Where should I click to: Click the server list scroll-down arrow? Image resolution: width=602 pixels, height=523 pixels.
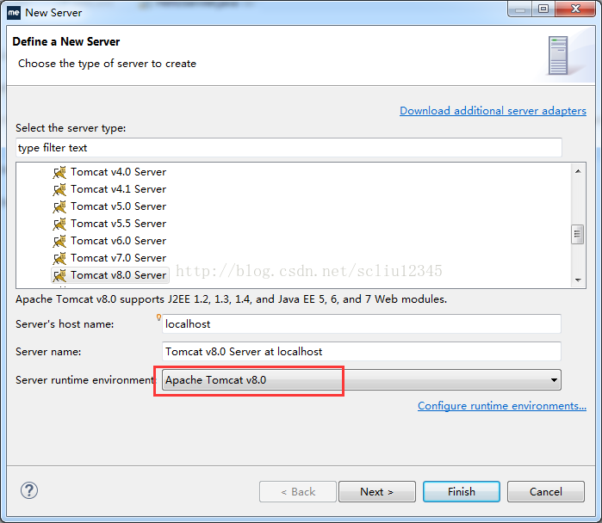coord(578,280)
